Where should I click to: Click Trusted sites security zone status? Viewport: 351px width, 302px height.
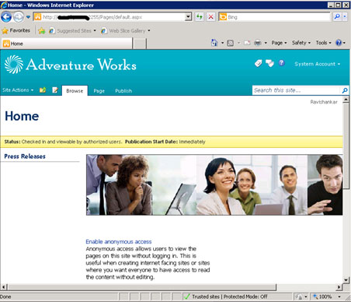pyautogui.click(x=225, y=297)
